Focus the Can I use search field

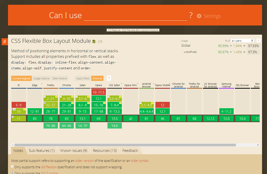[135, 16]
